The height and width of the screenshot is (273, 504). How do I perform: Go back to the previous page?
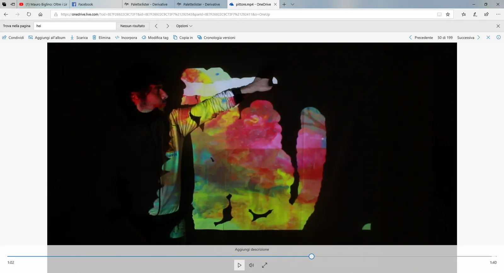click(x=6, y=14)
